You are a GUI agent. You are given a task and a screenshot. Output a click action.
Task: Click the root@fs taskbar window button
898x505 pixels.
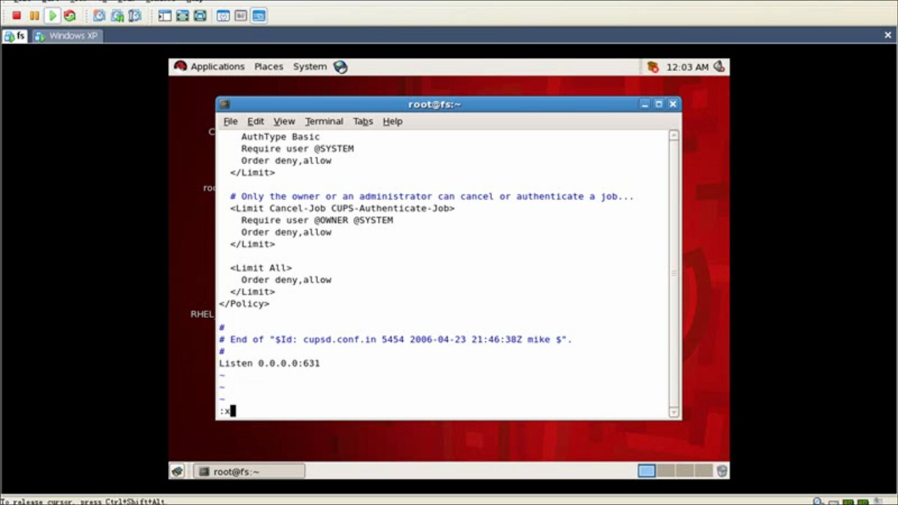249,471
